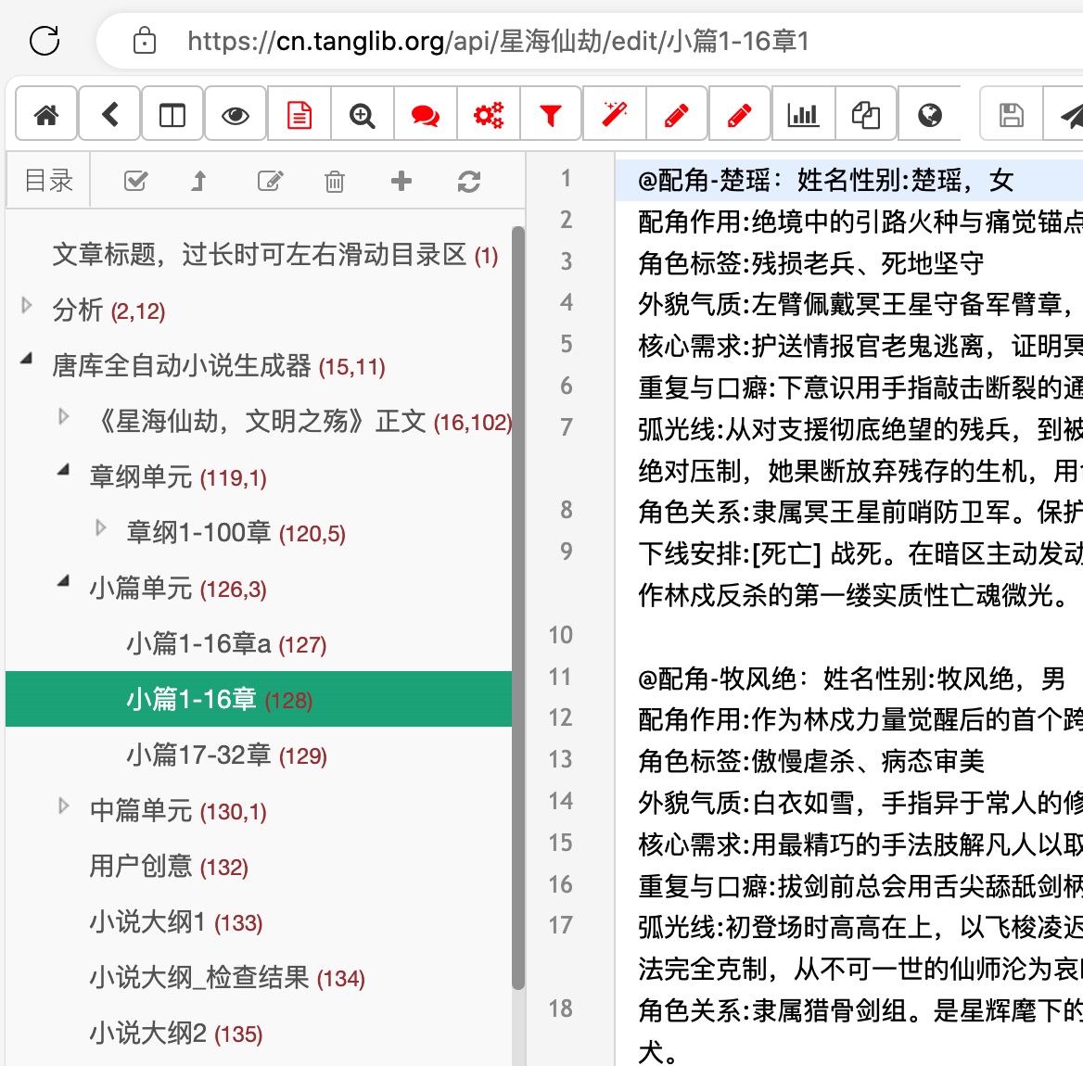
Task: Go back with the left chevron button
Action: pos(109,115)
